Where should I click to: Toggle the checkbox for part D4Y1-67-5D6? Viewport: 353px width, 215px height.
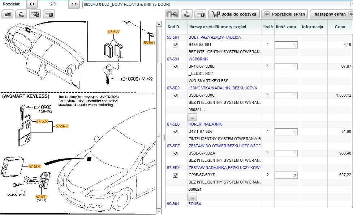pos(175,132)
